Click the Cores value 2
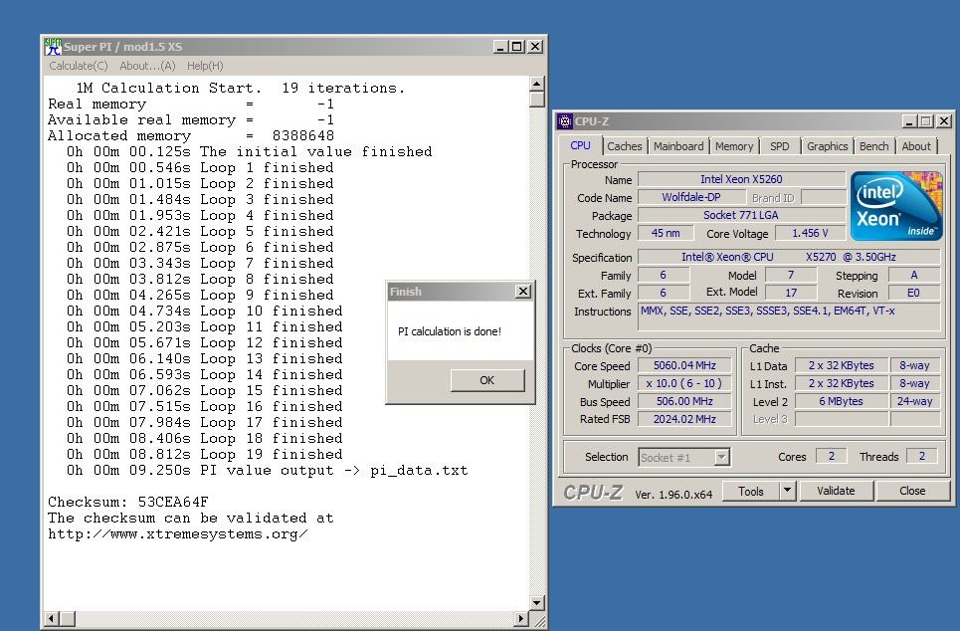960x631 pixels. click(832, 456)
